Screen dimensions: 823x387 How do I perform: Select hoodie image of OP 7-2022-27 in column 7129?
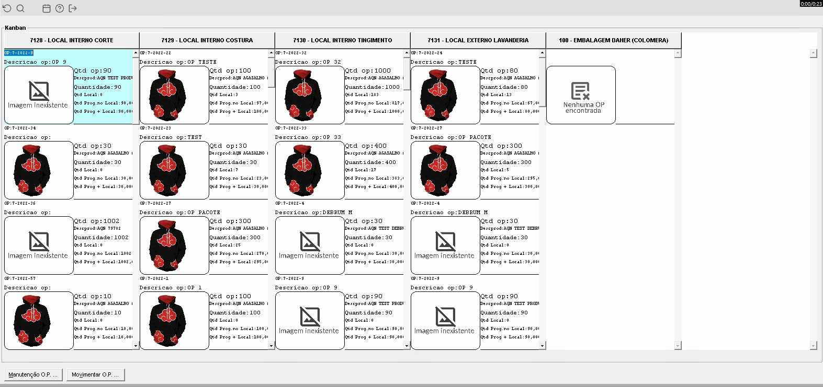tap(174, 245)
